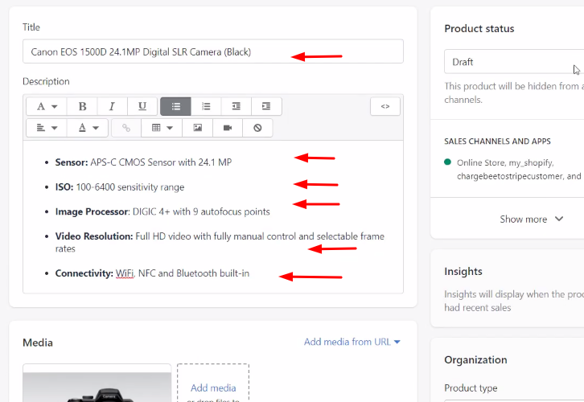Click the insert link icon

[126, 128]
